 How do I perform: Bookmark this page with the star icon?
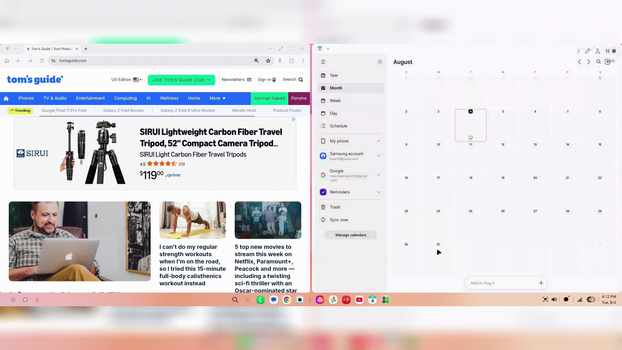[268, 61]
